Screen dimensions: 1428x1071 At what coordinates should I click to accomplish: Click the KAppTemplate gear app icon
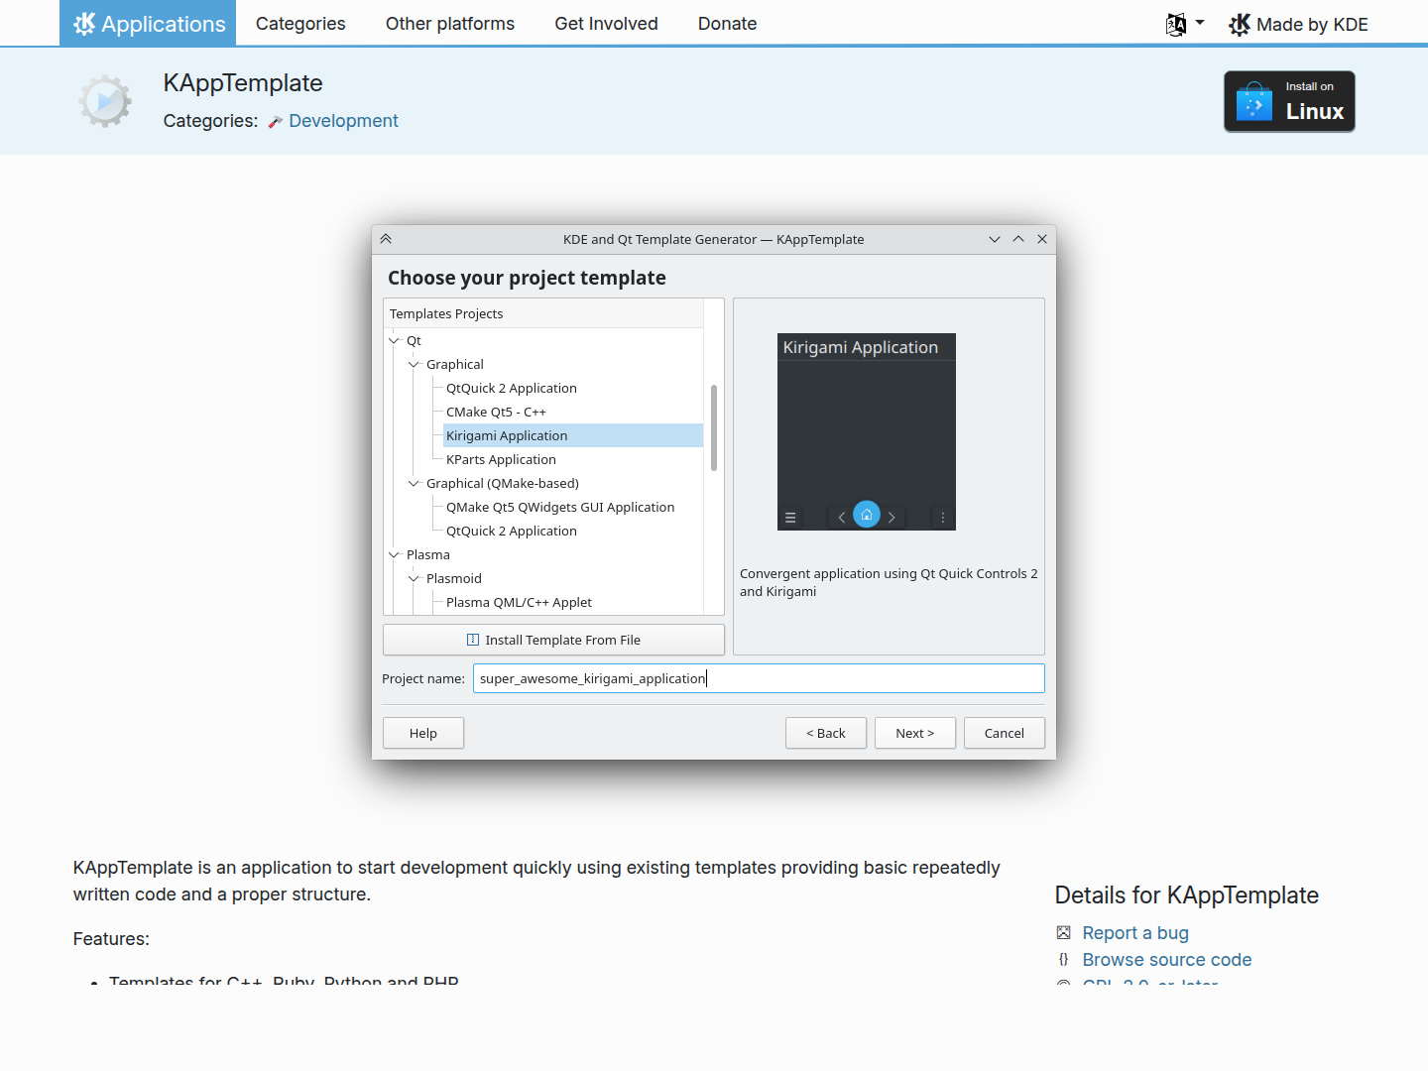(105, 101)
